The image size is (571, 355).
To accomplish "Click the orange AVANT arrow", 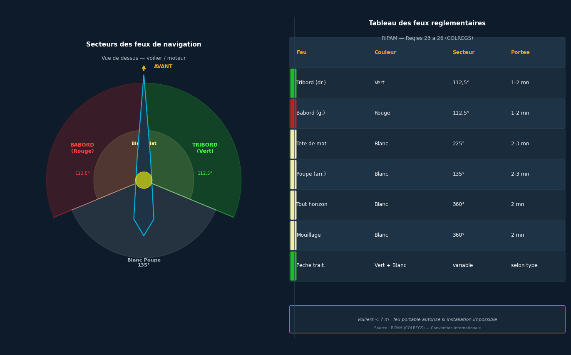I will click(144, 68).
